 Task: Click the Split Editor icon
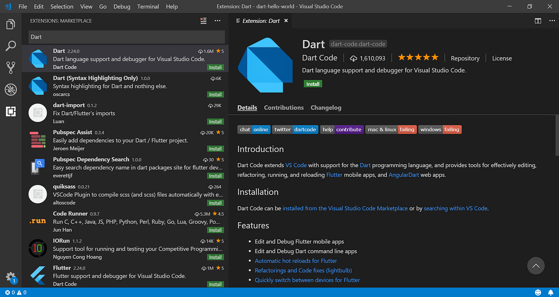(x=538, y=21)
